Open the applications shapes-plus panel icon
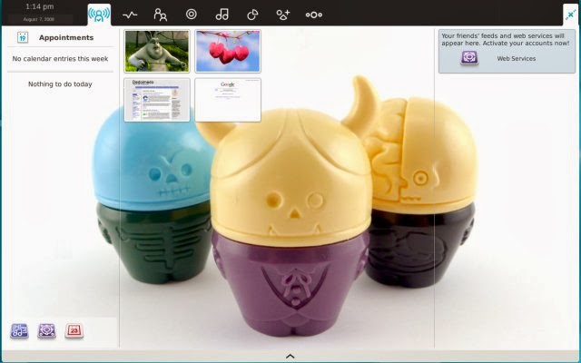 coord(282,15)
